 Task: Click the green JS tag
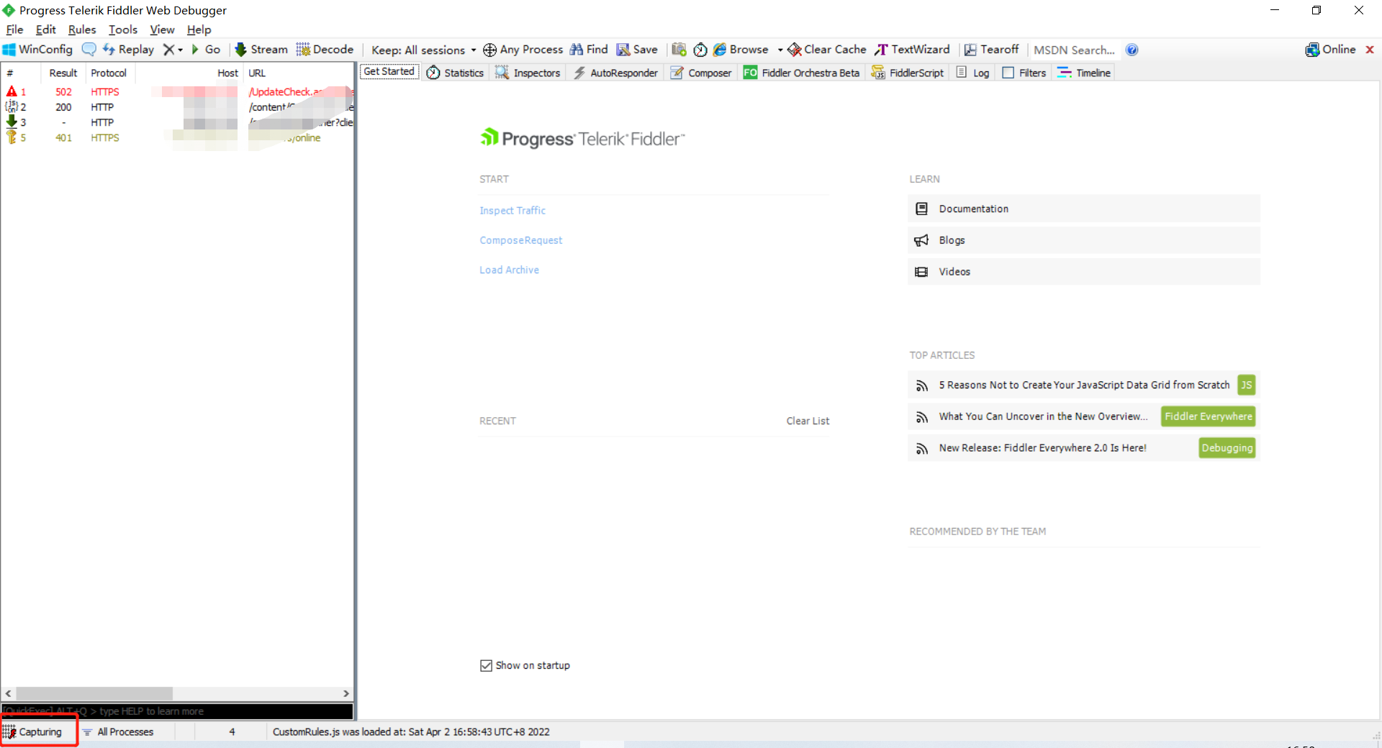(1246, 385)
